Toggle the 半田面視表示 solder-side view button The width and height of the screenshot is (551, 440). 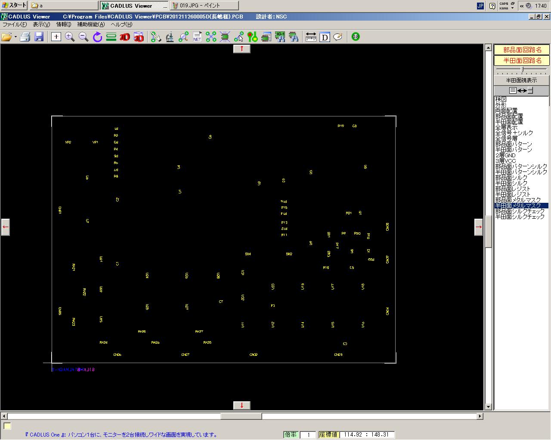click(x=521, y=80)
